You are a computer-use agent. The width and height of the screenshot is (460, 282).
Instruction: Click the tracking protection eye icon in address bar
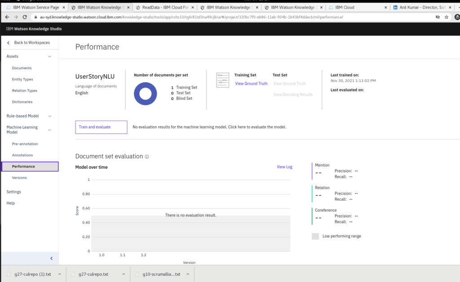click(x=438, y=17)
